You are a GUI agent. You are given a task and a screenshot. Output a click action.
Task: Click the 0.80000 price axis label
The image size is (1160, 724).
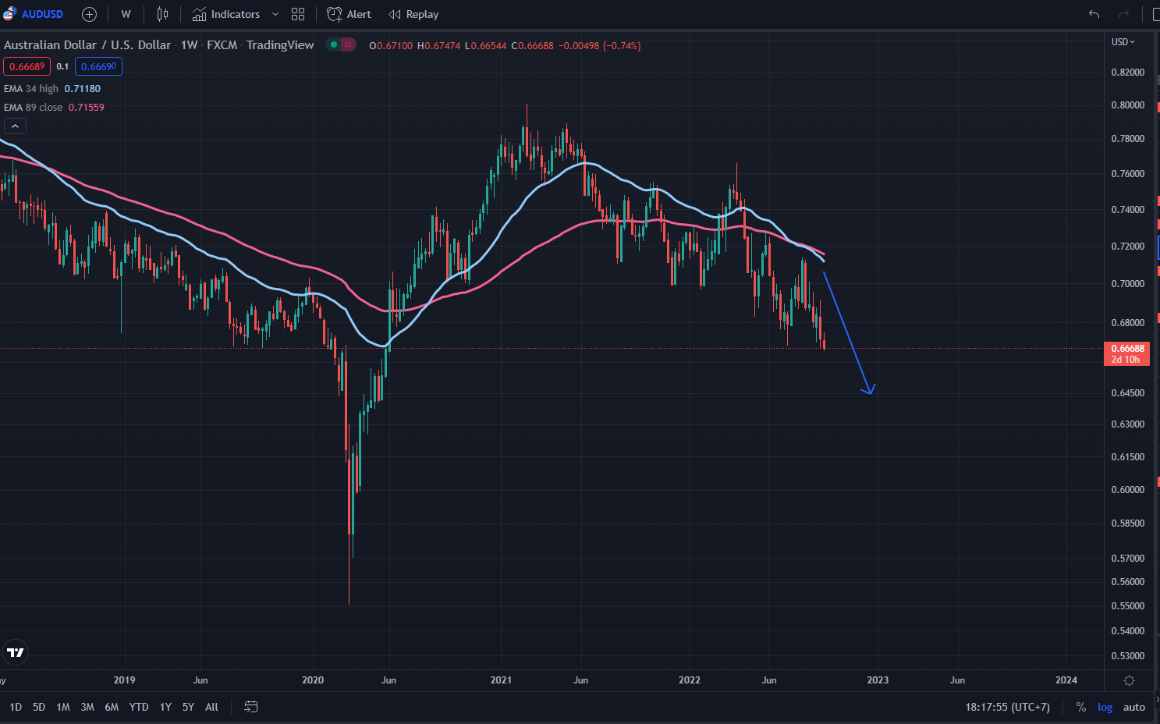(x=1127, y=105)
